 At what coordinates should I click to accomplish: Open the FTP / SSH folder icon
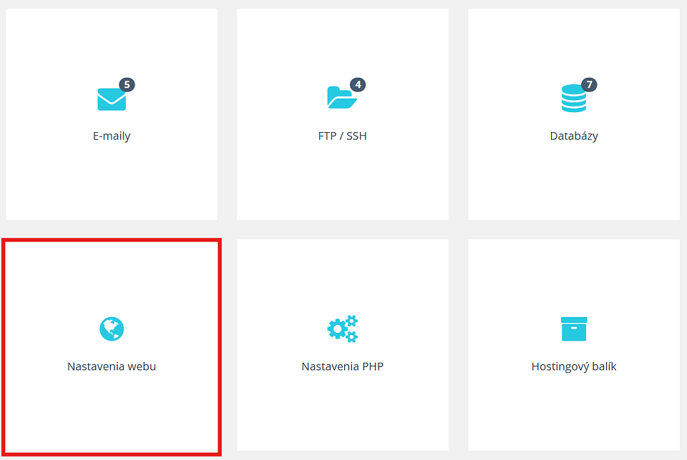pyautogui.click(x=342, y=98)
